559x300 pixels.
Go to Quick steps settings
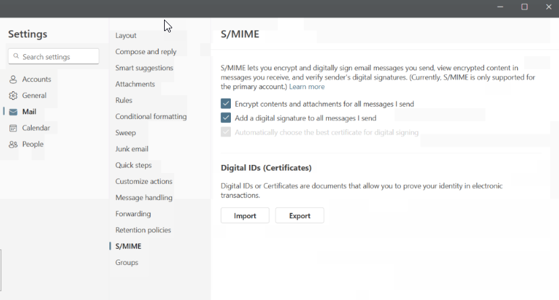pyautogui.click(x=133, y=165)
